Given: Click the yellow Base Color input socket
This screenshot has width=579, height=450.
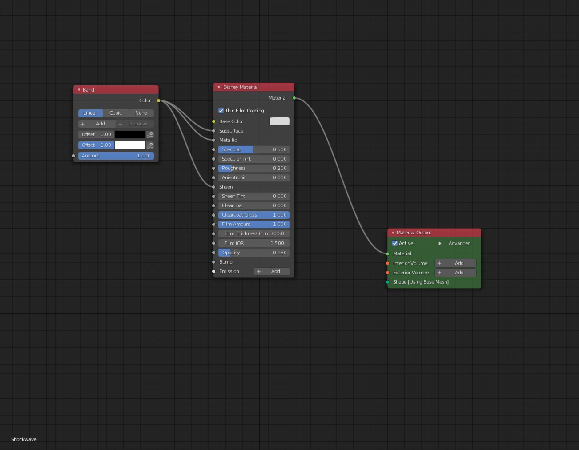Looking at the screenshot, I should 214,121.
